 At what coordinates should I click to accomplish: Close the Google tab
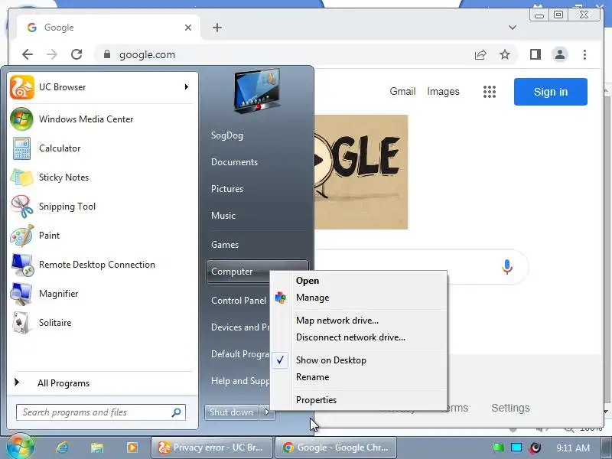188,28
